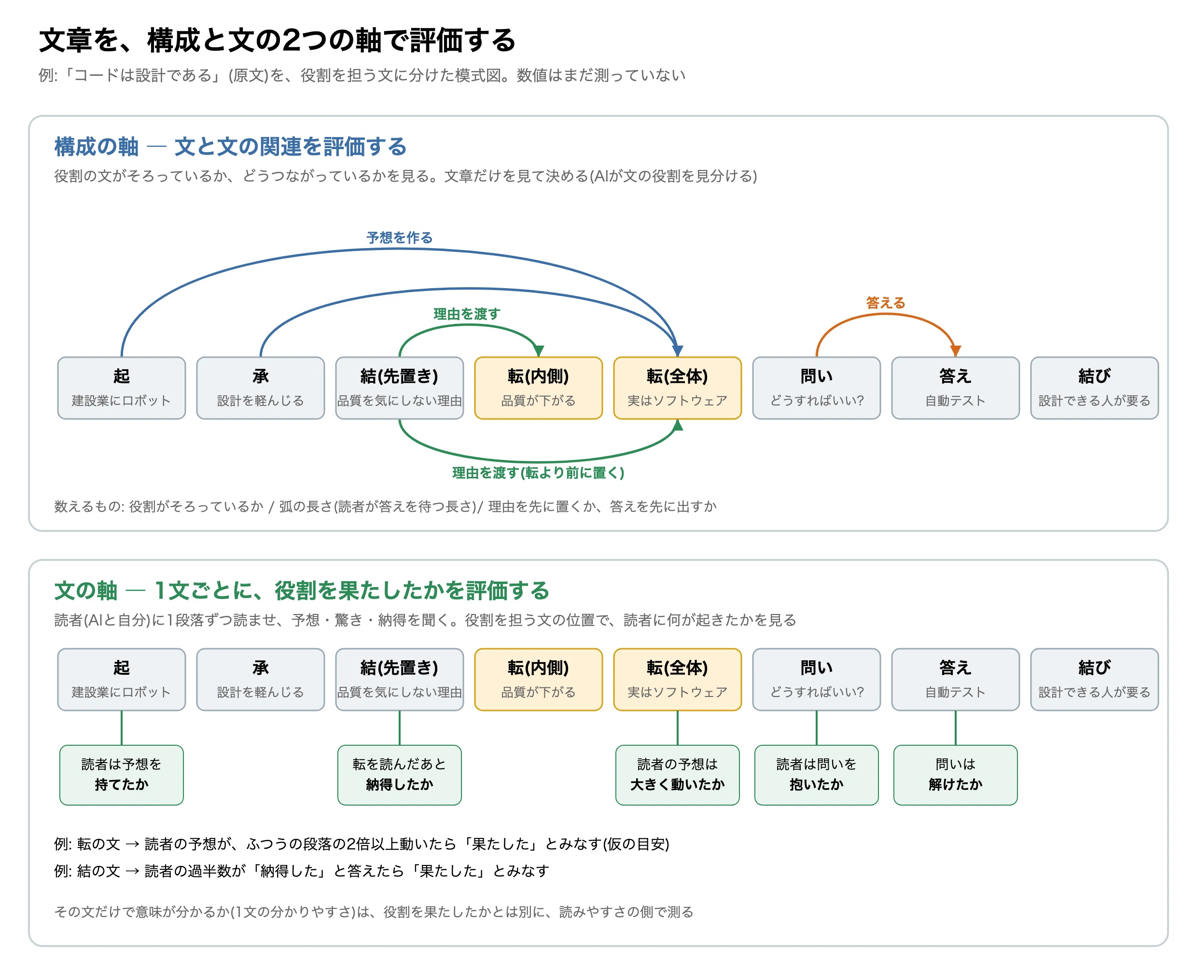
Task: Click the main title 文章を、構成と文の2つの軸で評価する
Action: click(x=277, y=41)
